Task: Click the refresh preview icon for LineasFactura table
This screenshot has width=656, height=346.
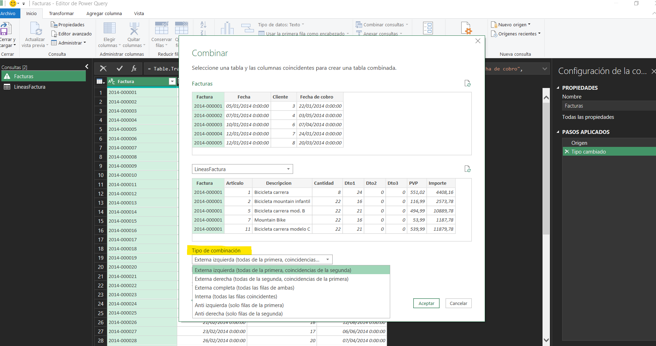Action: coord(467,169)
